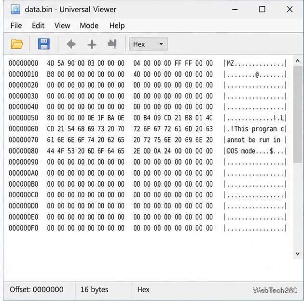304x301 pixels.
Task: Click the '@' character in ASCII column
Action: tap(257, 74)
